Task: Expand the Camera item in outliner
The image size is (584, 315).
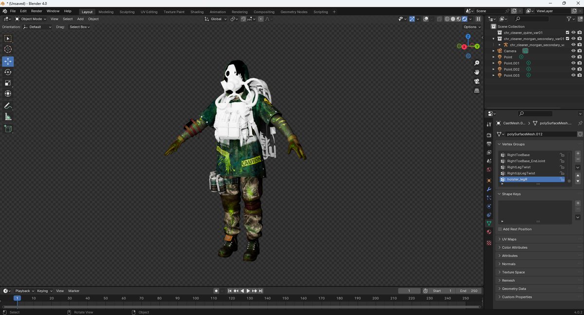Action: [x=493, y=51]
